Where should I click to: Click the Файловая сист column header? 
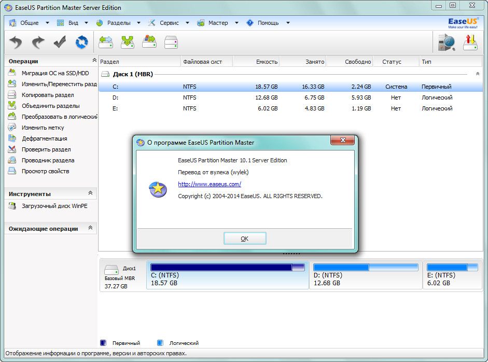pos(206,62)
